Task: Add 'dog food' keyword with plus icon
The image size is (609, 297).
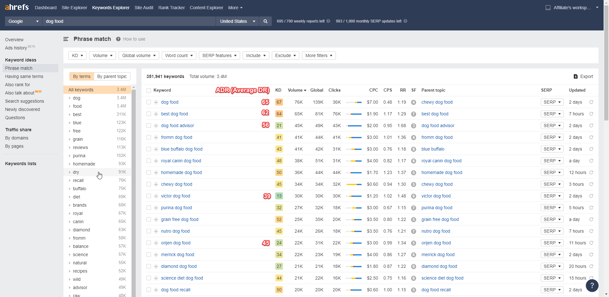Action: [x=156, y=102]
